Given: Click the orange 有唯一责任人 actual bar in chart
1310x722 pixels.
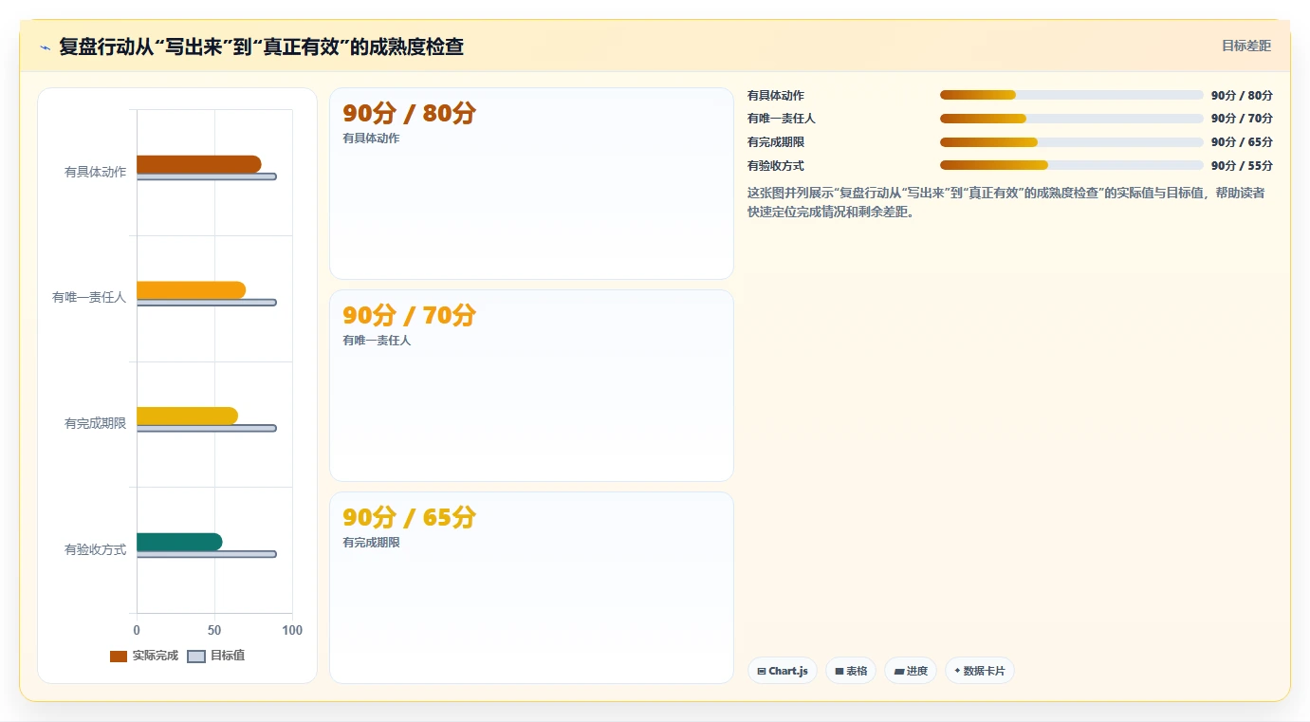Looking at the screenshot, I should (x=191, y=290).
